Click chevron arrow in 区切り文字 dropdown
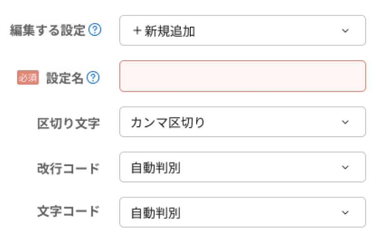The image size is (374, 242). tap(345, 122)
